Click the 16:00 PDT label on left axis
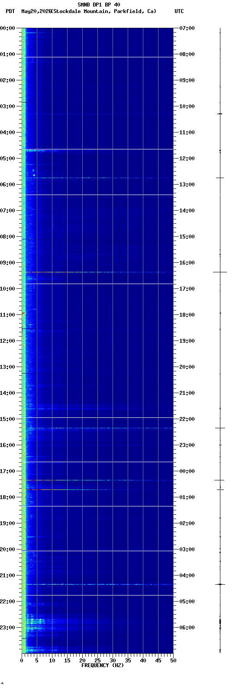Viewport: 239px width, 688px height. pos(7,445)
